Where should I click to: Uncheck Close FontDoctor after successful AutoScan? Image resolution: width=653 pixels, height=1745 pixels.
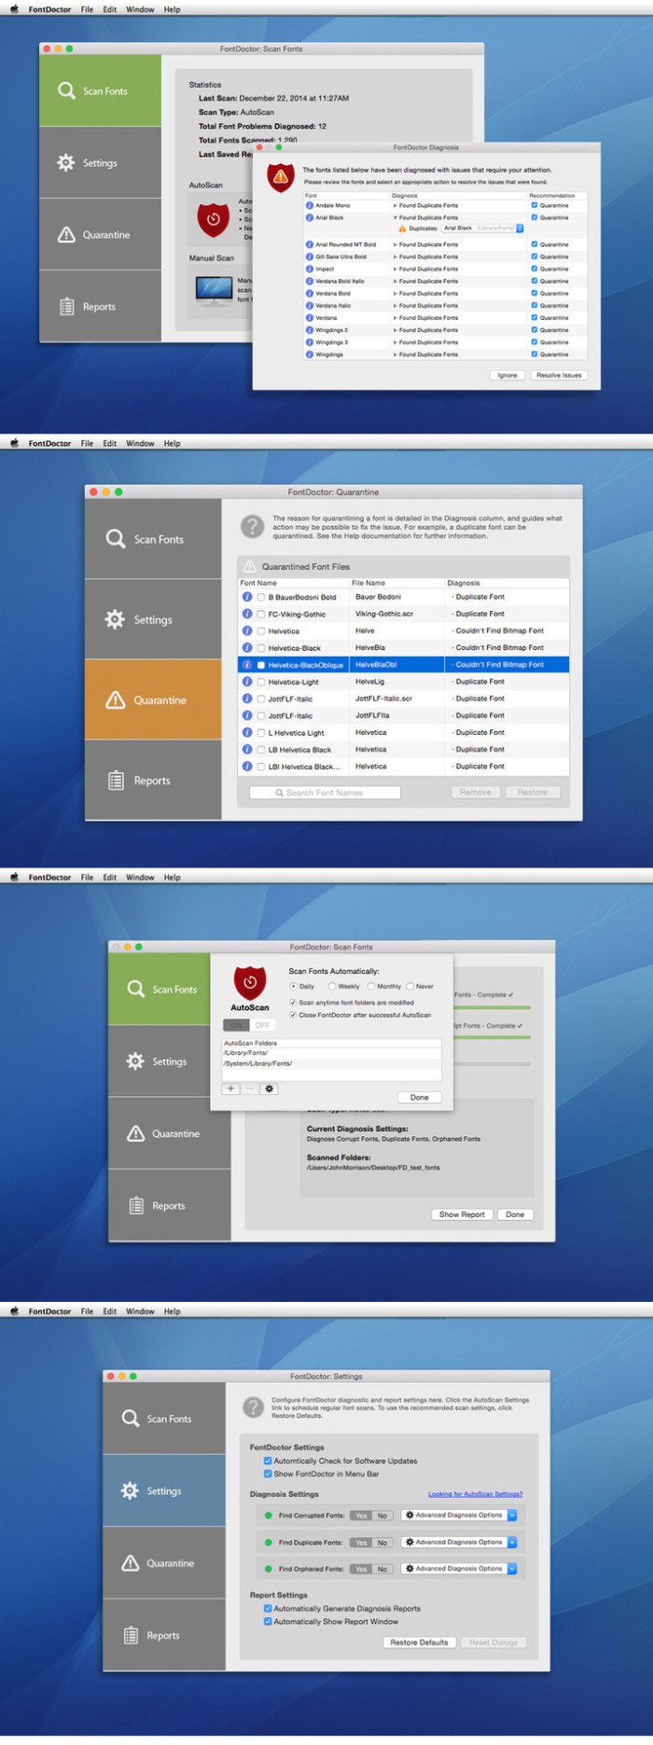(293, 1015)
